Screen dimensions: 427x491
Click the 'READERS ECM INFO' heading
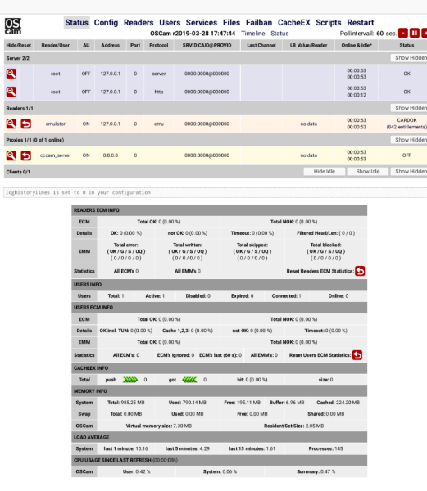click(97, 210)
